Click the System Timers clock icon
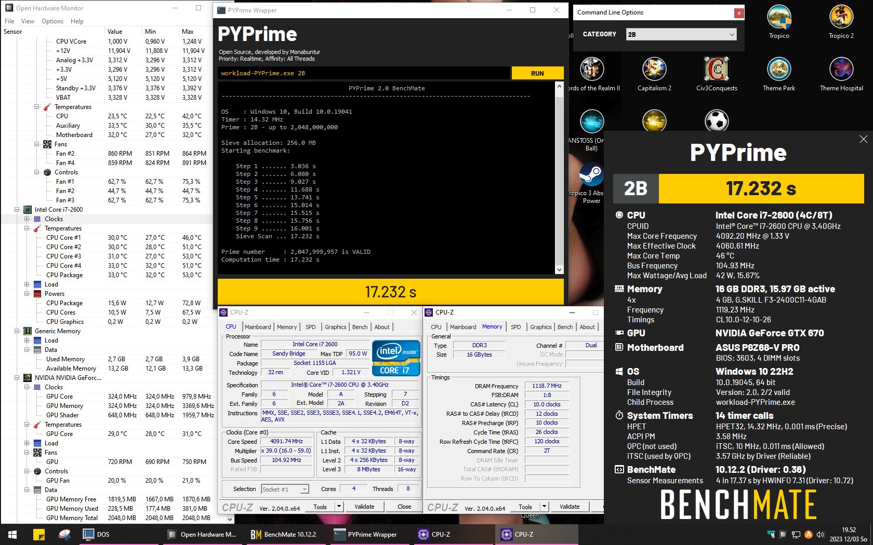The image size is (873, 545). coord(619,415)
